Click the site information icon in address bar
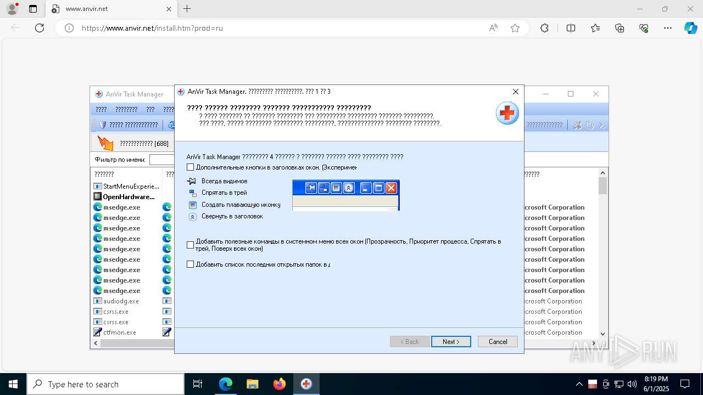The width and height of the screenshot is (703, 395). pyautogui.click(x=69, y=28)
